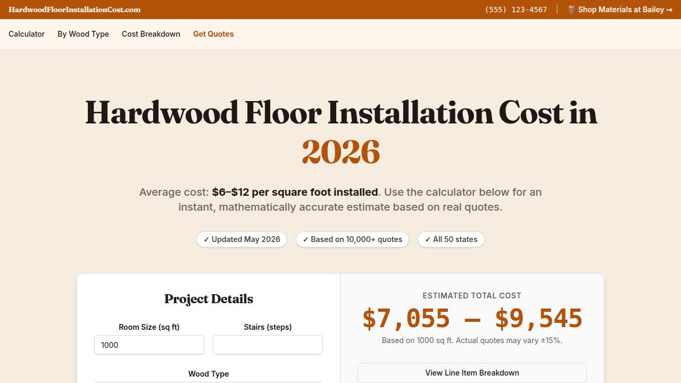Click the All 50 states badge

pos(451,239)
